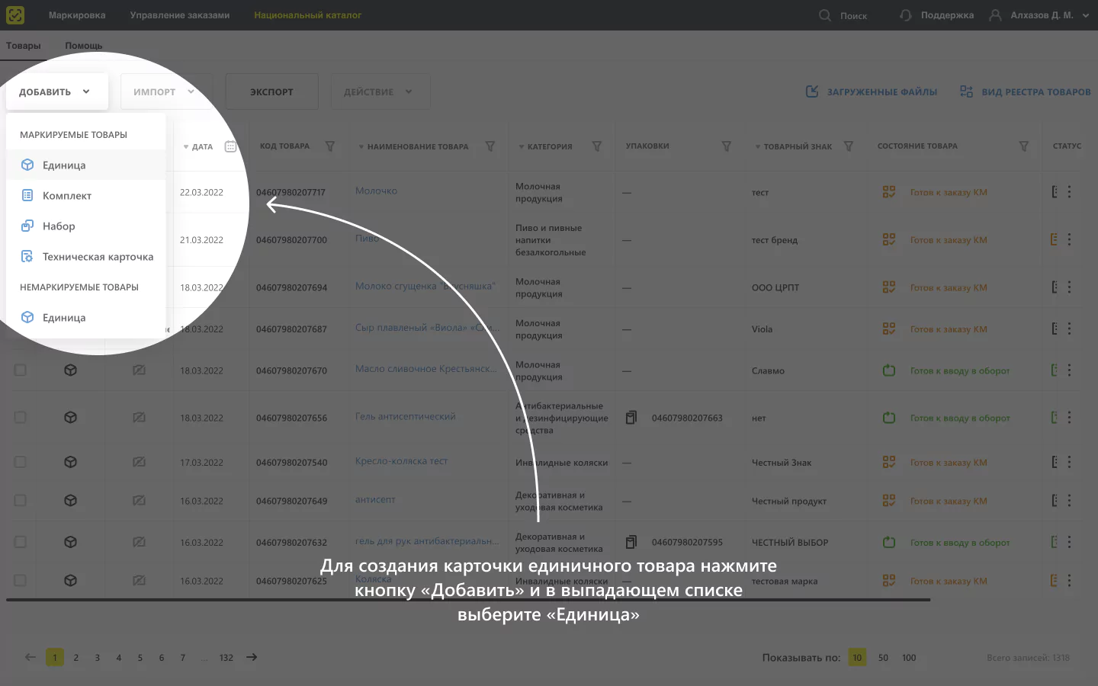Filter the КОД ТОВАРА column
This screenshot has height=686, width=1098.
[330, 146]
